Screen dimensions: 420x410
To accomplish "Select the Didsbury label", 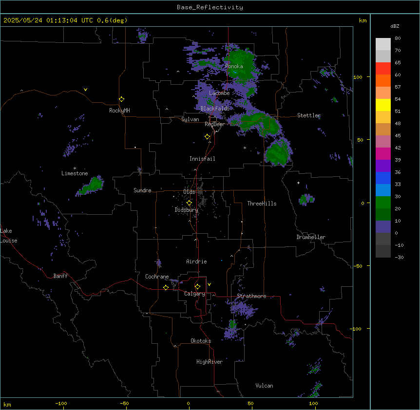I will click(x=187, y=210).
